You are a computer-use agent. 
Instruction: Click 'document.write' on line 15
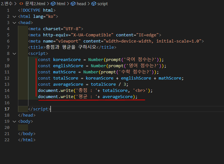[56, 97]
